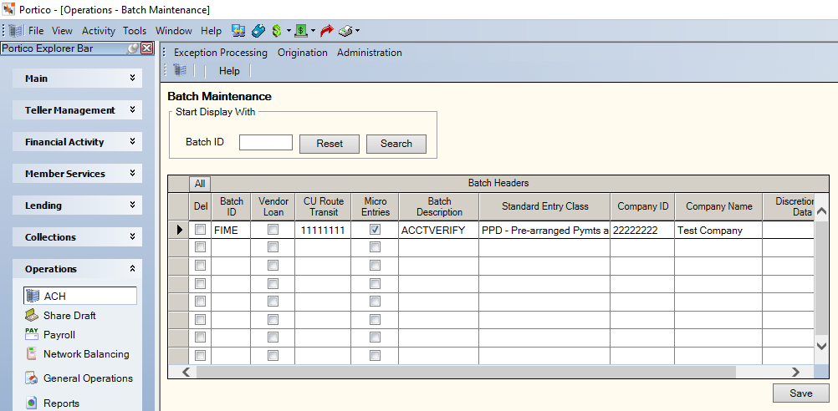Image resolution: width=838 pixels, height=411 pixels.
Task: Check Vendor Loan box for FIME batch
Action: click(273, 230)
